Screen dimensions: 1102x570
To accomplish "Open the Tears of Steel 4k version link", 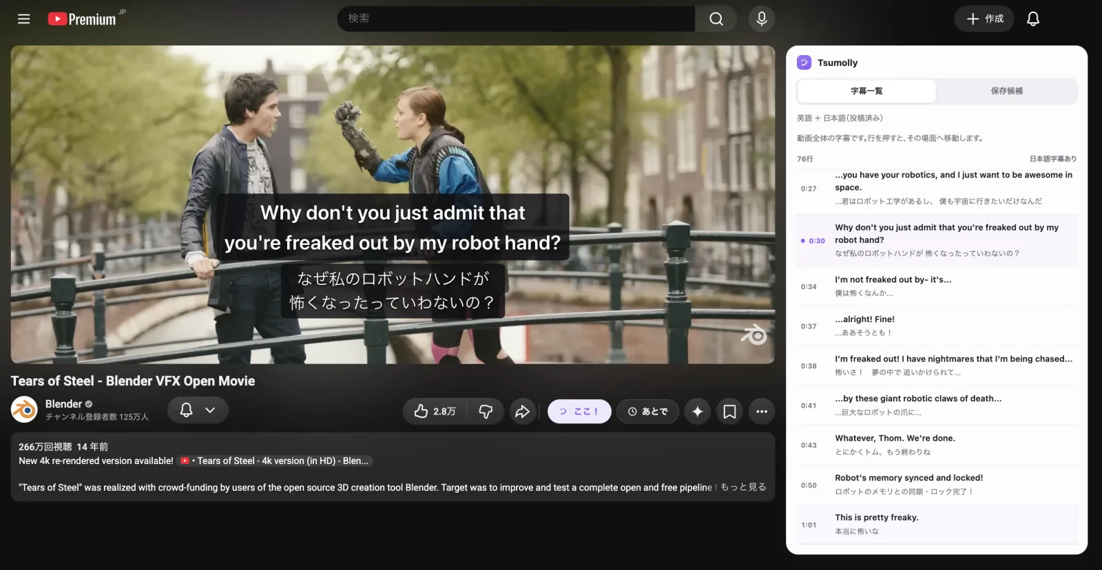I will 275,461.
